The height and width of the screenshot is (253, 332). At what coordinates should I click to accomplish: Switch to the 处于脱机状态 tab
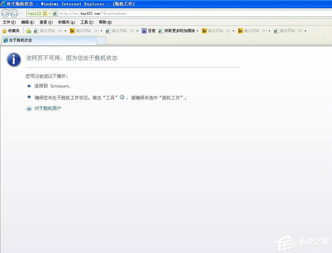[47, 40]
